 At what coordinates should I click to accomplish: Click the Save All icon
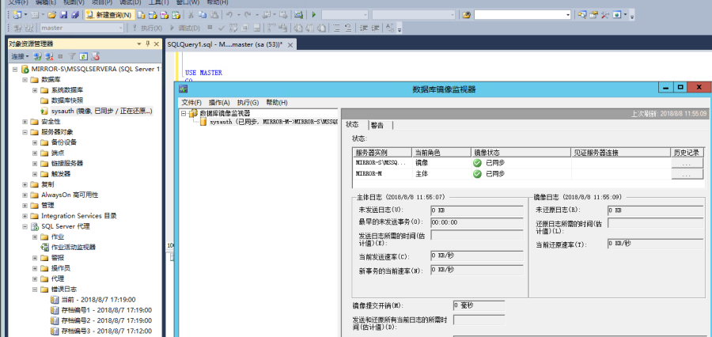click(x=75, y=15)
